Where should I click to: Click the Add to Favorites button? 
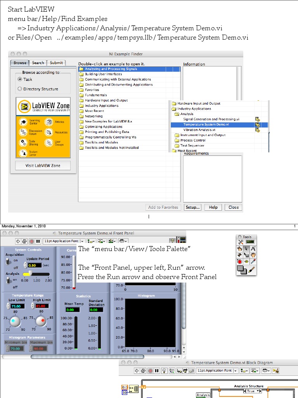point(163,208)
